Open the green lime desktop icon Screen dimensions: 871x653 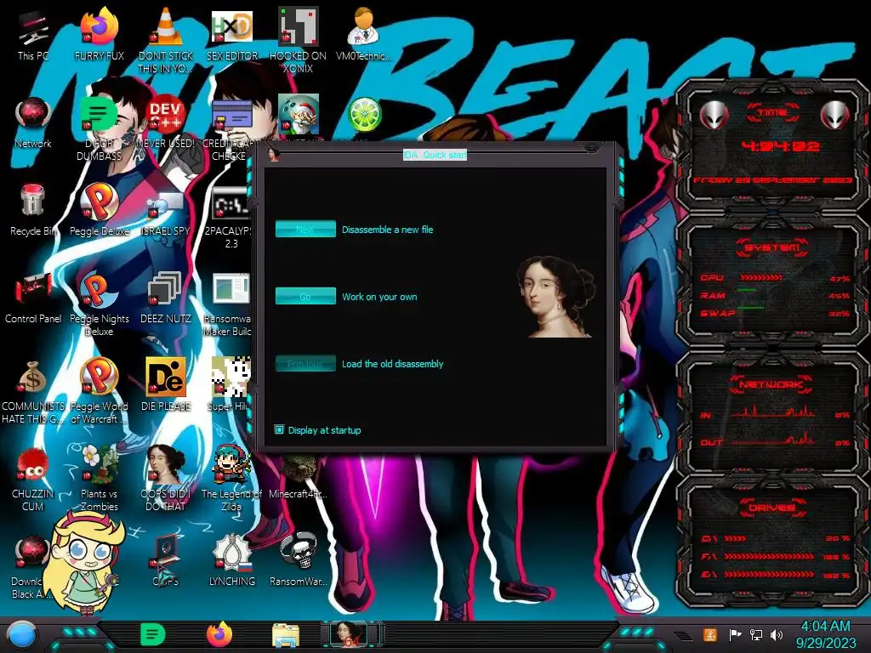[x=363, y=115]
